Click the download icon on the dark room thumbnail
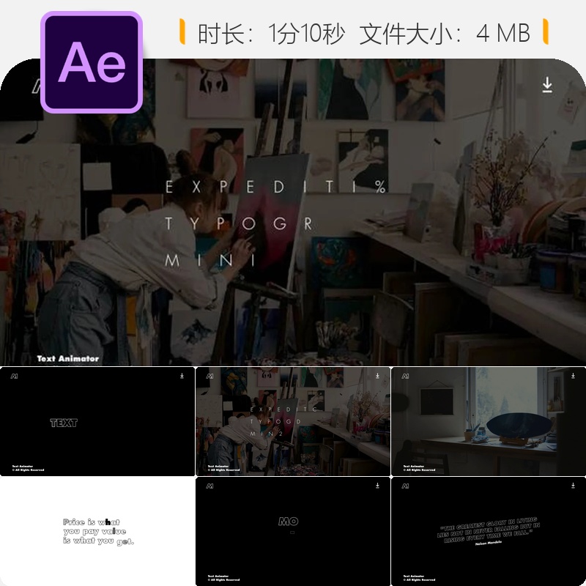Viewport: 586px width, 586px height. [574, 377]
